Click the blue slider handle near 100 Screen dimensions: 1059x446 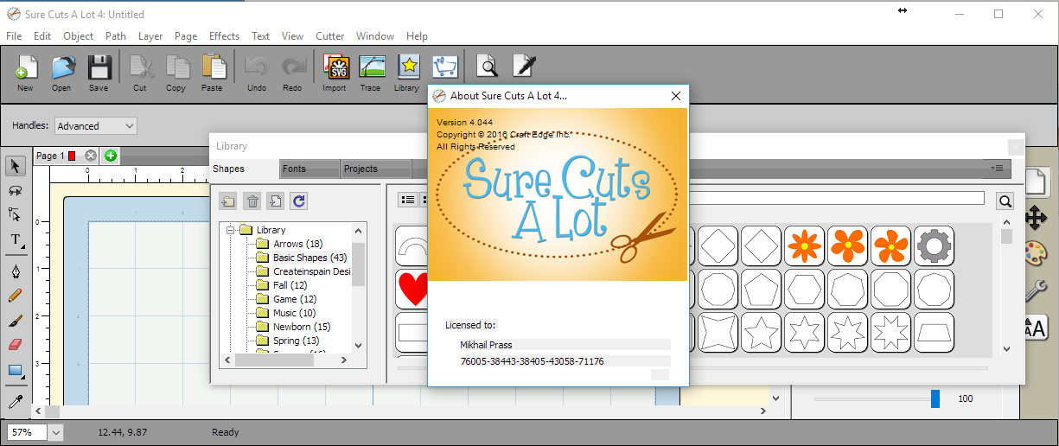point(935,398)
